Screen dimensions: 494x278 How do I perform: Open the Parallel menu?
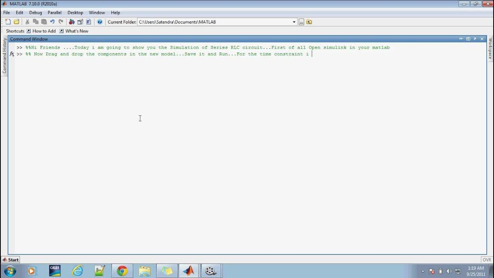pos(54,13)
